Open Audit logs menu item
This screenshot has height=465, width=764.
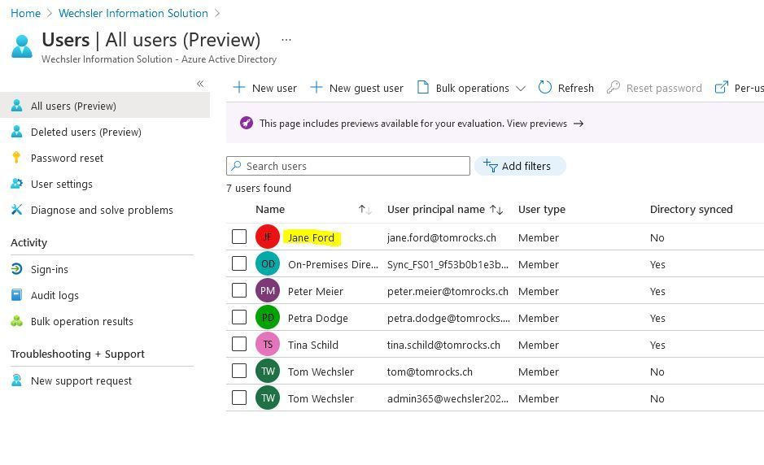105,295
